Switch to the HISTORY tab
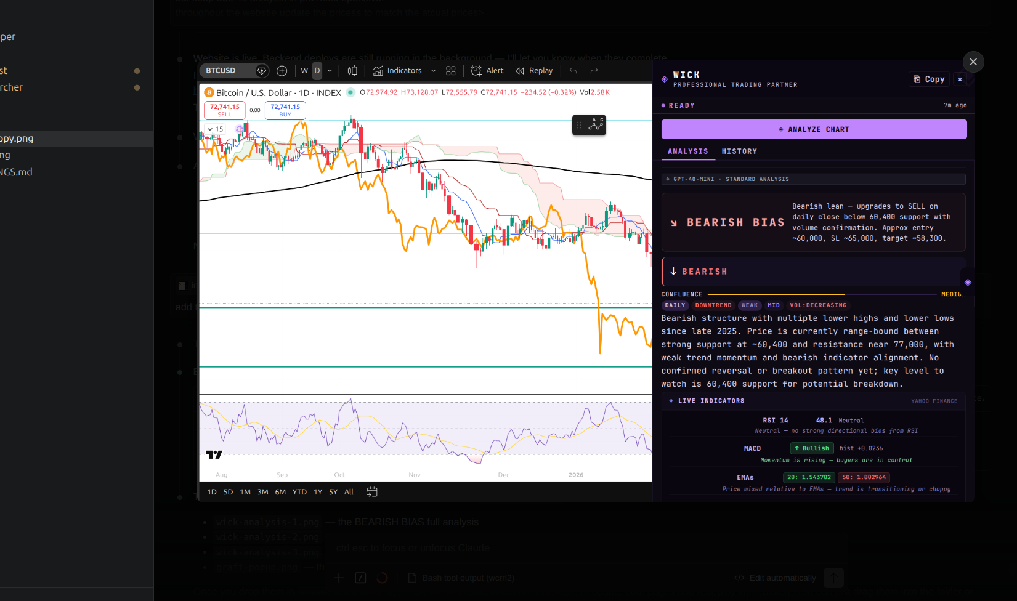 (739, 151)
